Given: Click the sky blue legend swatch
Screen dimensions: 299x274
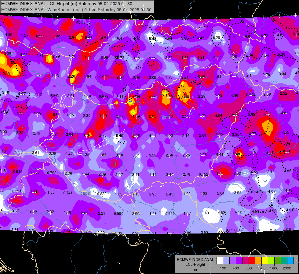Looking at the screenshot, I should tap(290, 261).
